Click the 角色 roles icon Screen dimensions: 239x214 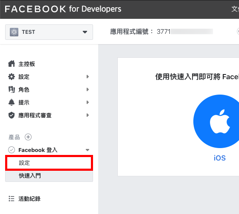click(12, 89)
